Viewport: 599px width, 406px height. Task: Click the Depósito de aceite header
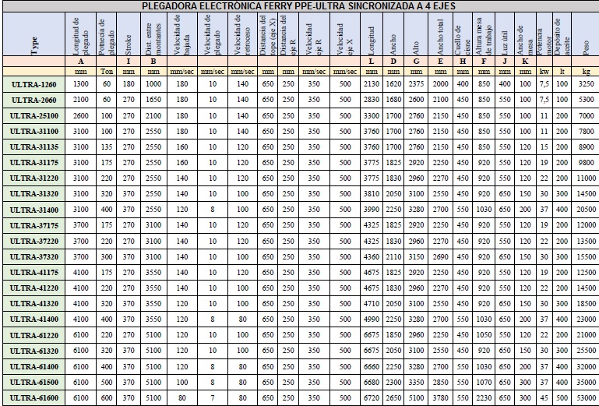(x=562, y=34)
